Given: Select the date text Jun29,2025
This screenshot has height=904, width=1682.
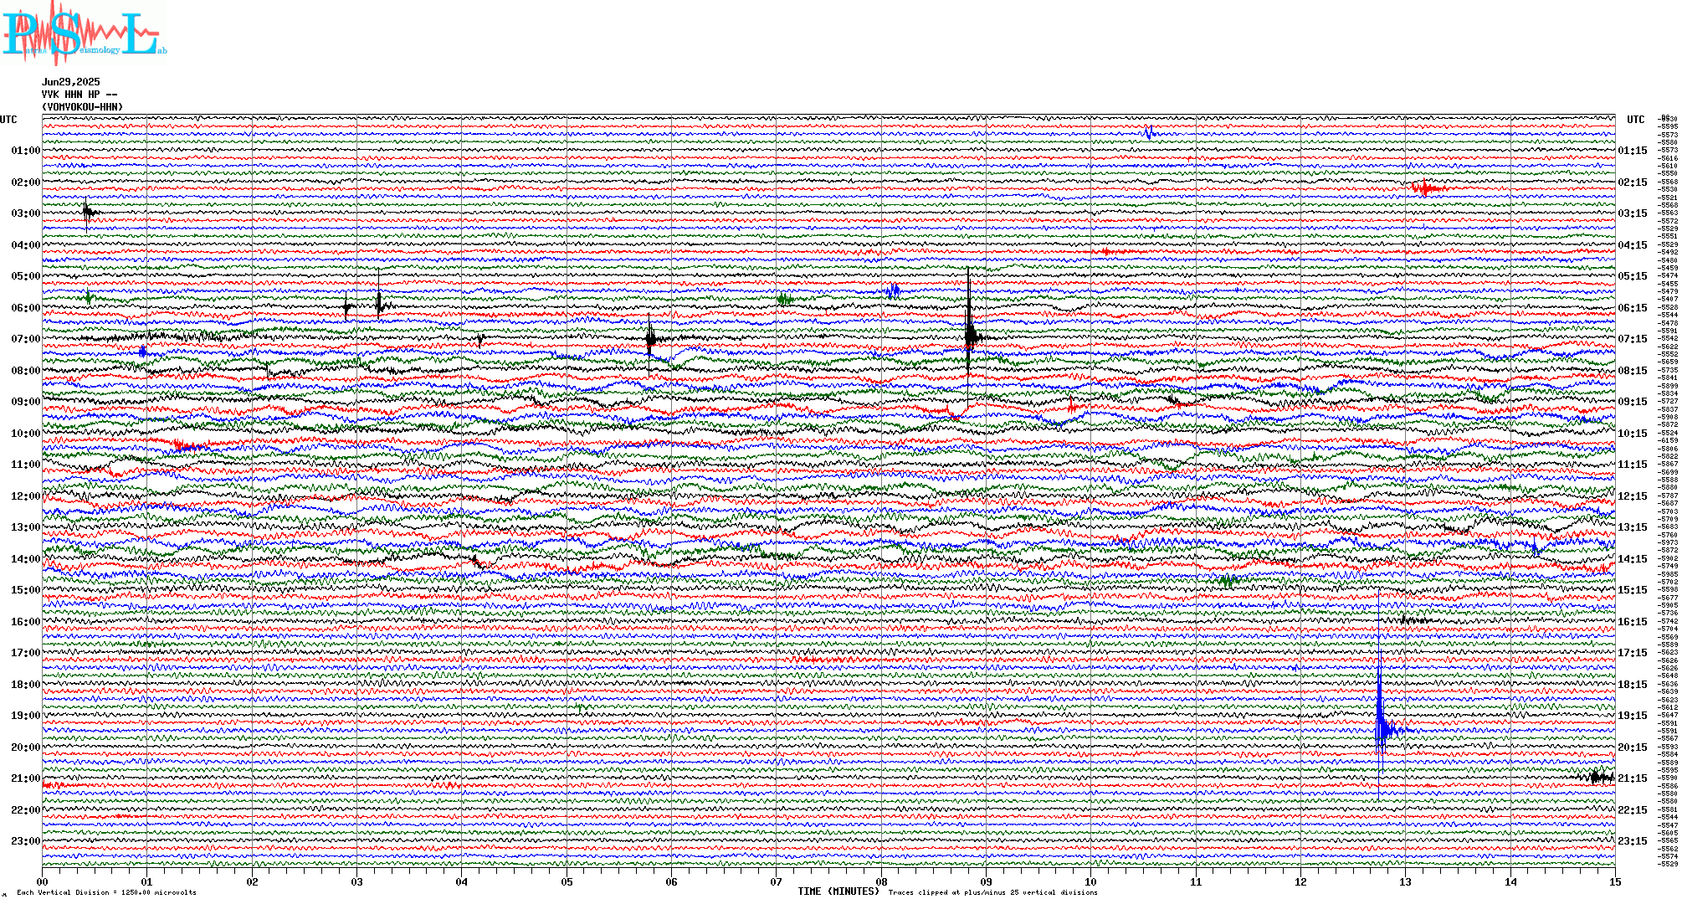Looking at the screenshot, I should (71, 82).
